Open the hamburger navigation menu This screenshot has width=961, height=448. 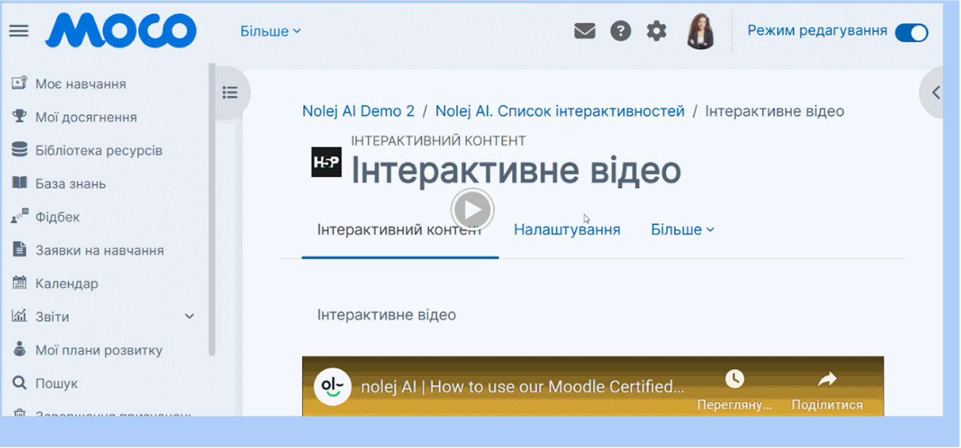19,31
